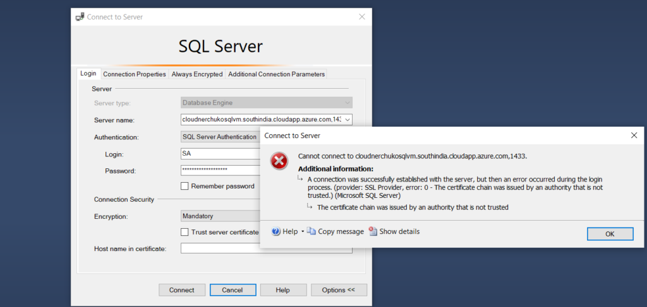Click the Connection Security section label
647x307 pixels.
pos(124,200)
